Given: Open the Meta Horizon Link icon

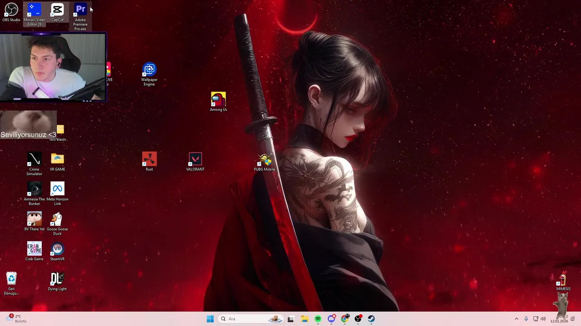Looking at the screenshot, I should [x=57, y=194].
